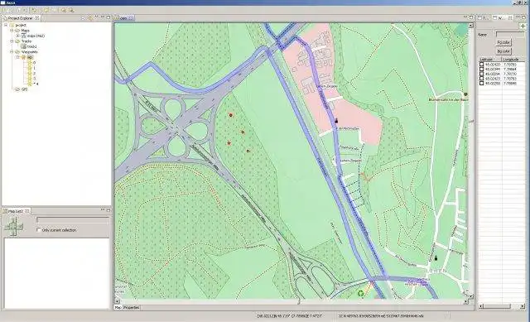The width and height of the screenshot is (530, 322).
Task: Select the Map List2 tab
Action: [x=16, y=211]
